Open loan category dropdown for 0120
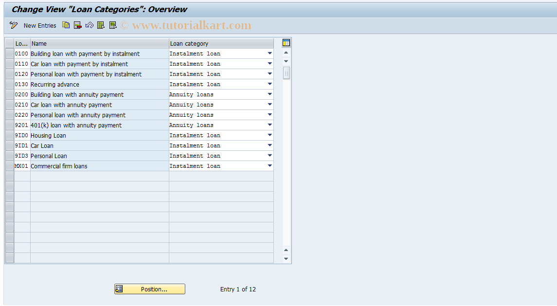The image size is (557, 306). click(x=270, y=74)
